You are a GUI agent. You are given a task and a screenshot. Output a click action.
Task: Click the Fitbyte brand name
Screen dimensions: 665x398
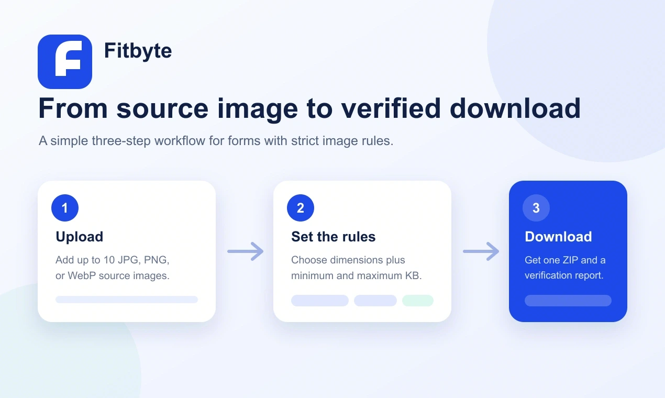(x=138, y=51)
